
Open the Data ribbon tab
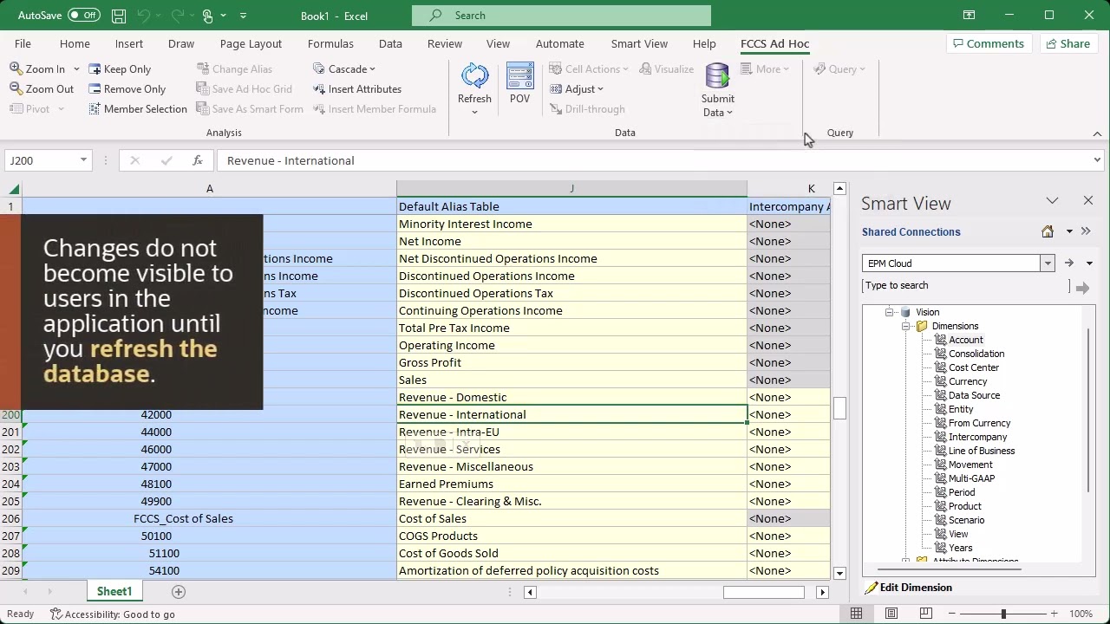pos(390,43)
